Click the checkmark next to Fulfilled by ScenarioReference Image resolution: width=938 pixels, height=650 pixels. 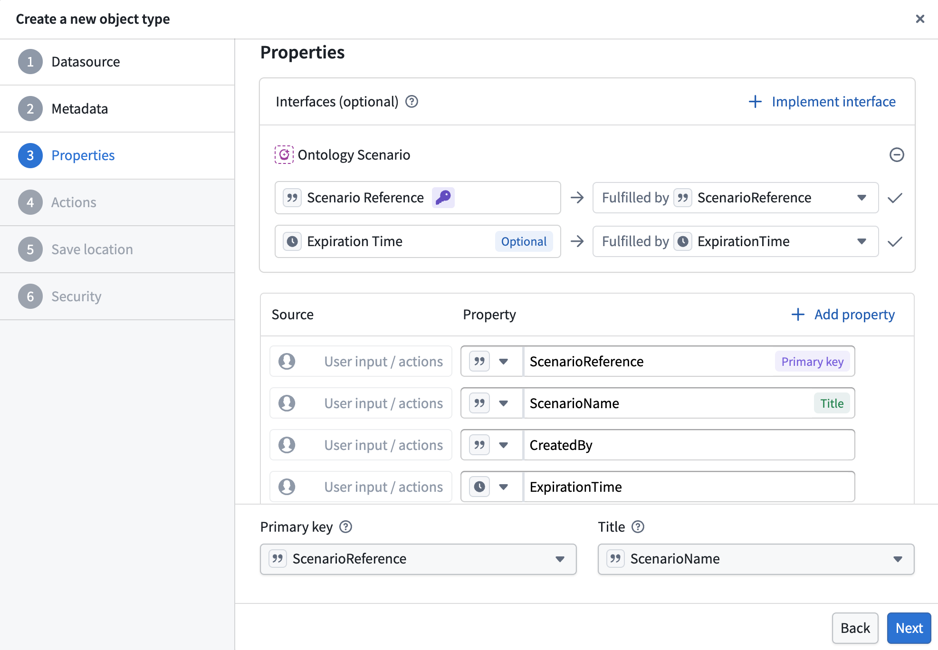coord(895,198)
